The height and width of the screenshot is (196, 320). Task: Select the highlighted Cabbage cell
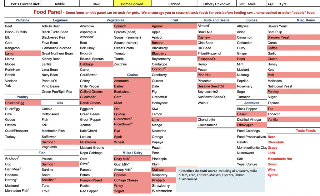[96, 64]
